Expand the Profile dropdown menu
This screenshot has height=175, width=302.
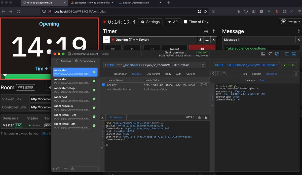pyautogui.click(x=290, y=22)
